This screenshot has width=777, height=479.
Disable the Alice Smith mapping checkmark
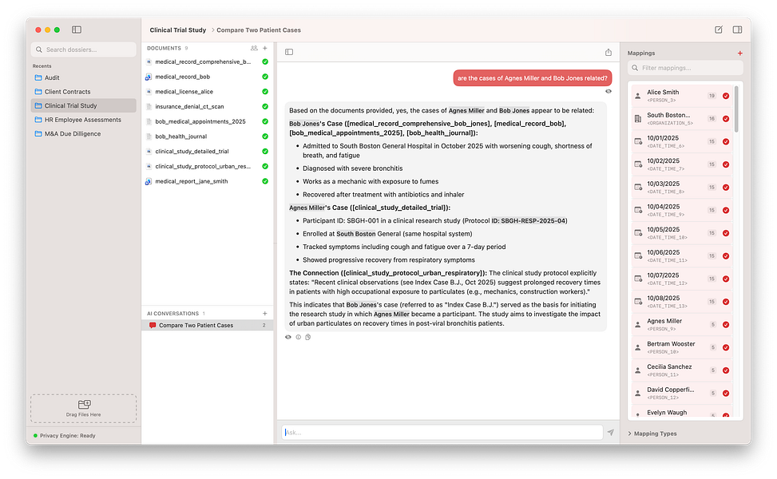[x=724, y=96]
